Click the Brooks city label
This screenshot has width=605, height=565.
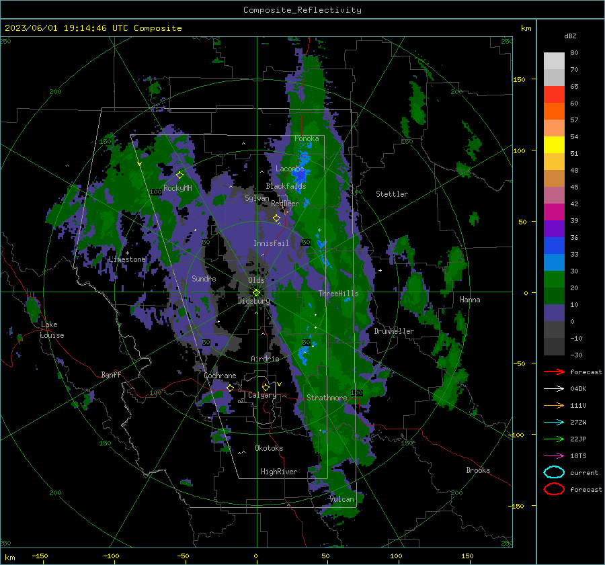point(478,470)
